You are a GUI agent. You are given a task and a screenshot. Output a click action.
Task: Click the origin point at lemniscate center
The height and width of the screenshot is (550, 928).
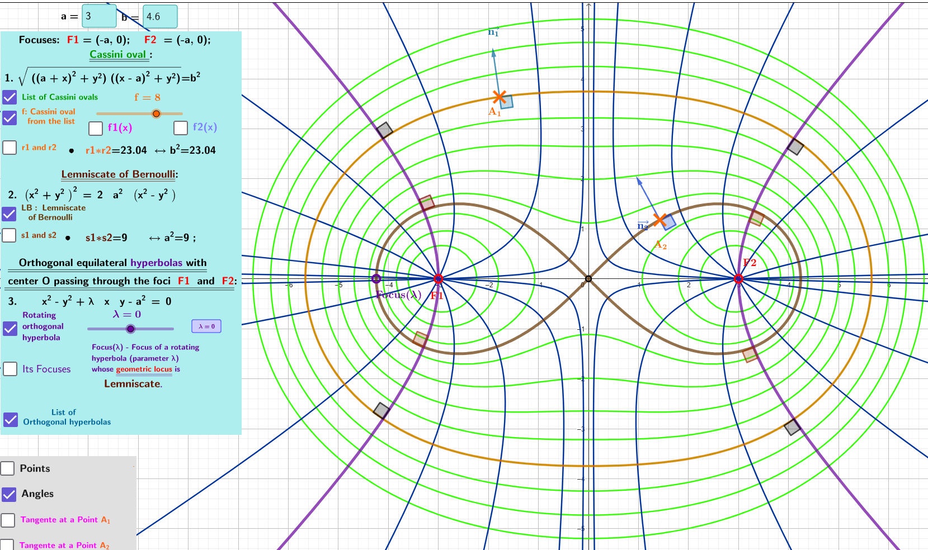pyautogui.click(x=588, y=279)
